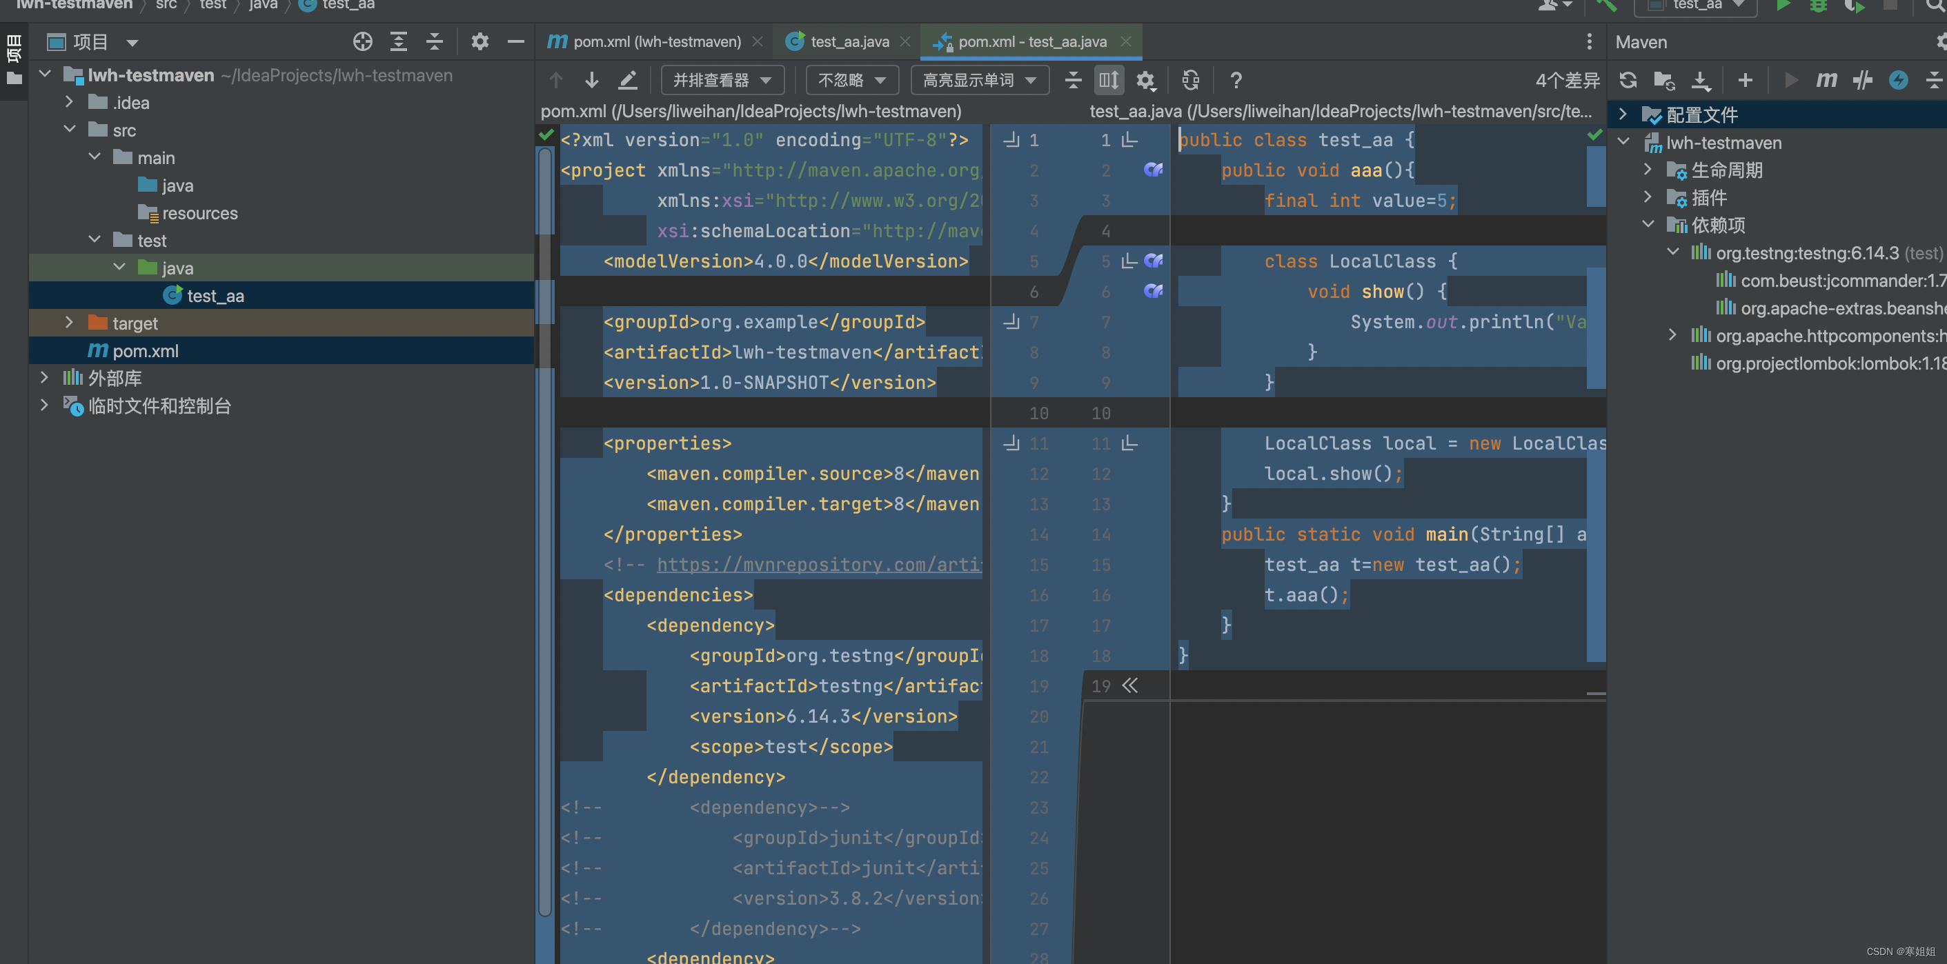Jump to the next difference arrow
The height and width of the screenshot is (964, 1947).
(592, 80)
